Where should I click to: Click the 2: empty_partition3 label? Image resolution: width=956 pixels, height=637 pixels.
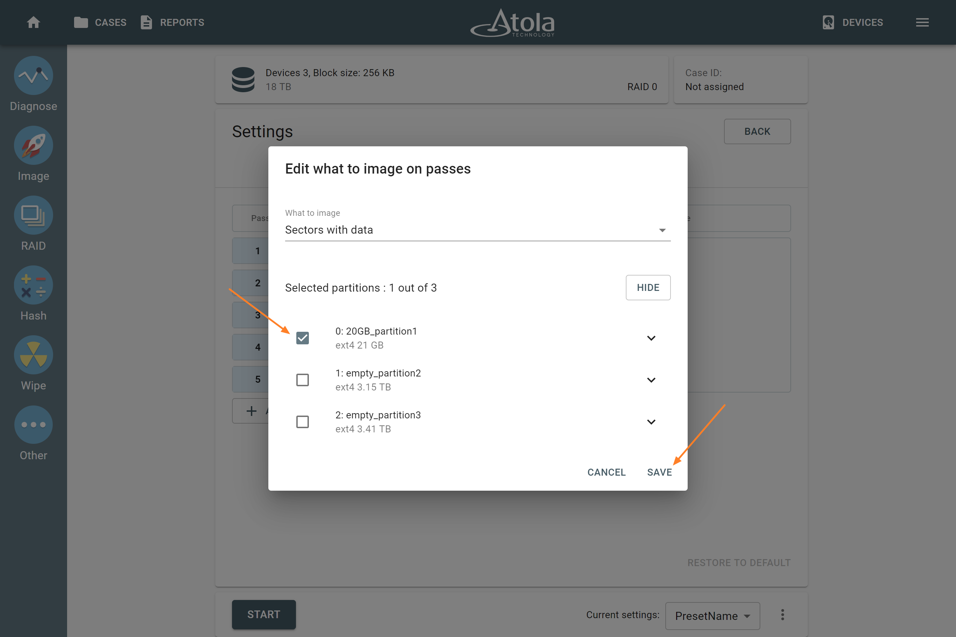tap(378, 415)
